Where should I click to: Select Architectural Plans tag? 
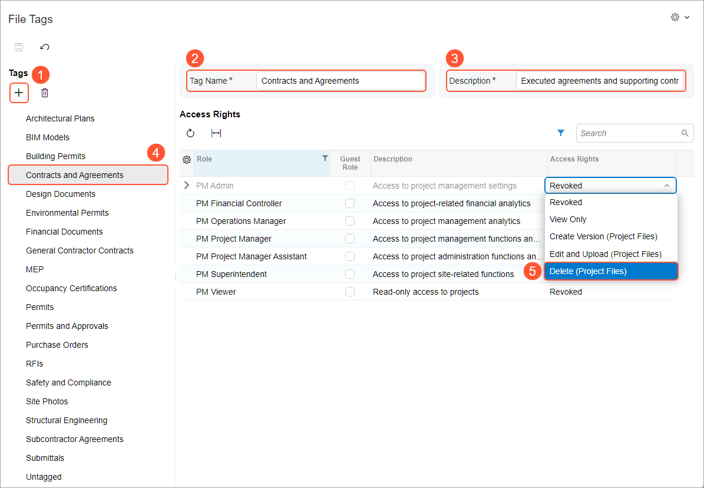click(60, 118)
